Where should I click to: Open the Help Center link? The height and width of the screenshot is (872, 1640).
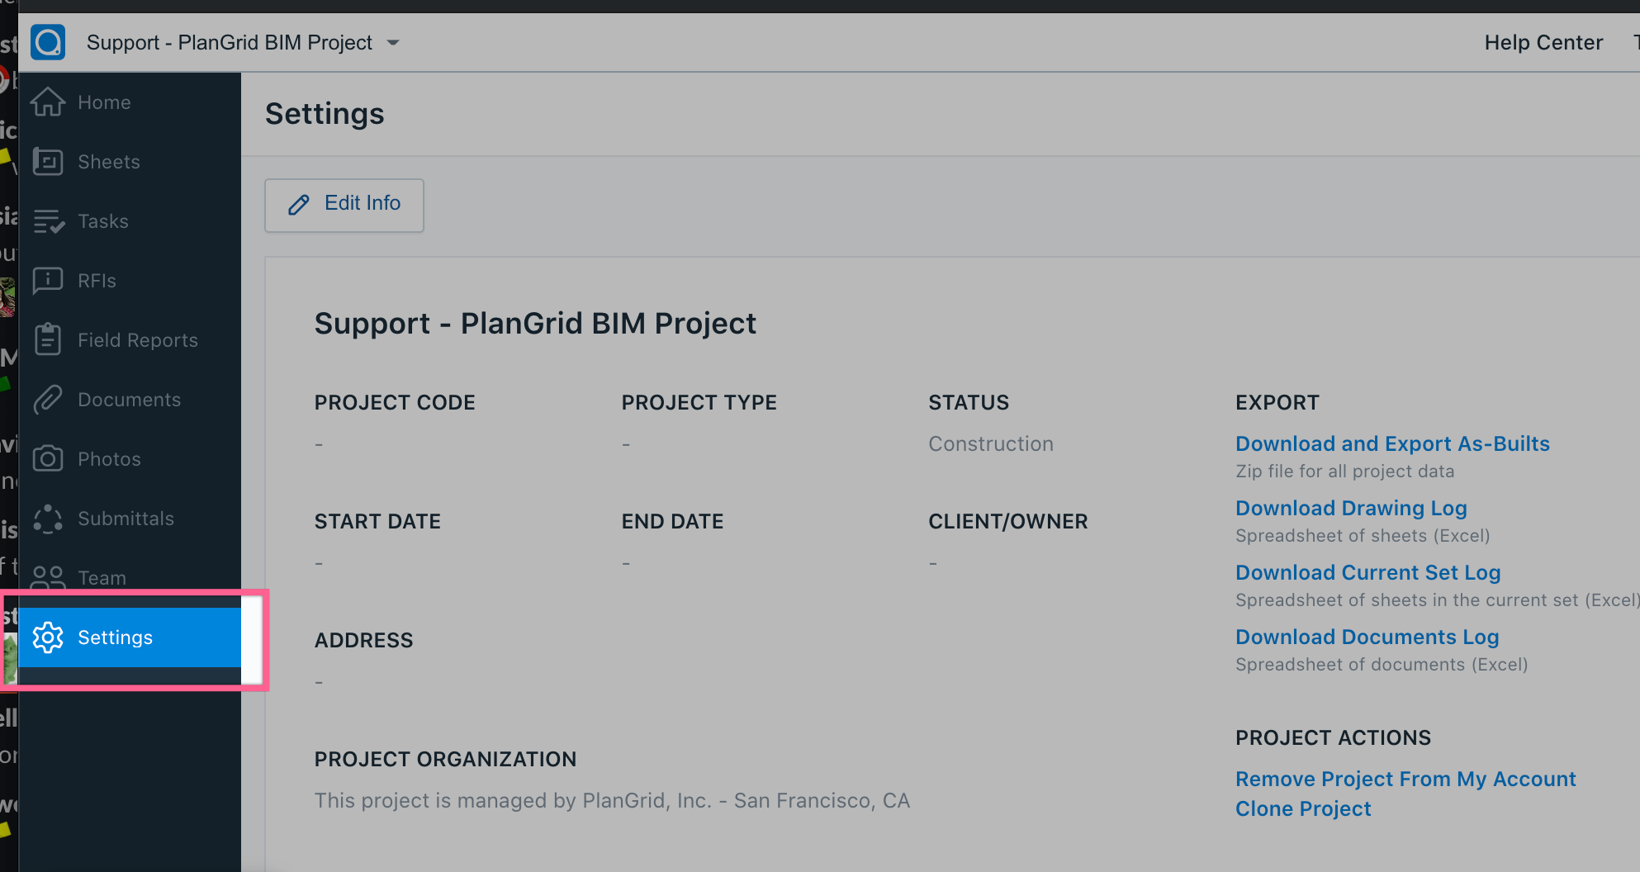click(x=1543, y=42)
